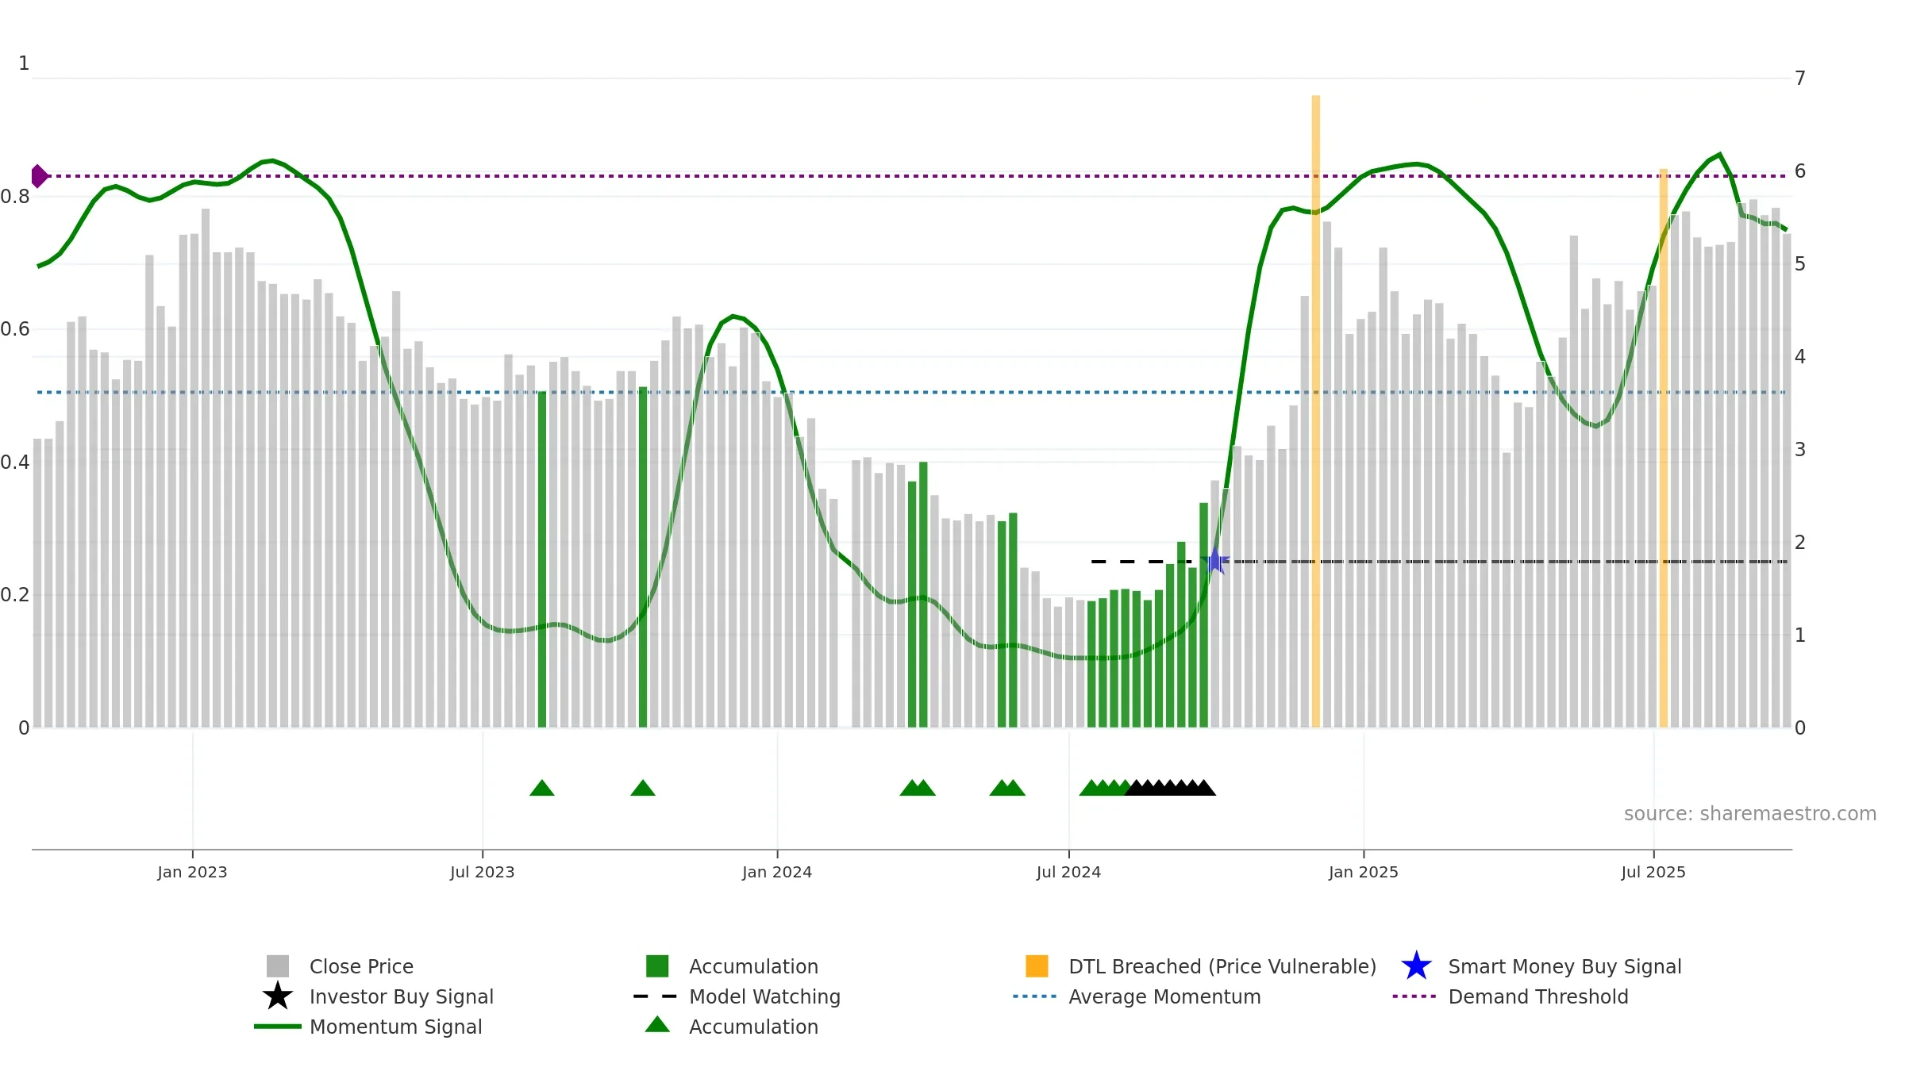Click the black Investor Buy Signal star in legend
Screen dimensions: 1905x1071
pos(278,996)
